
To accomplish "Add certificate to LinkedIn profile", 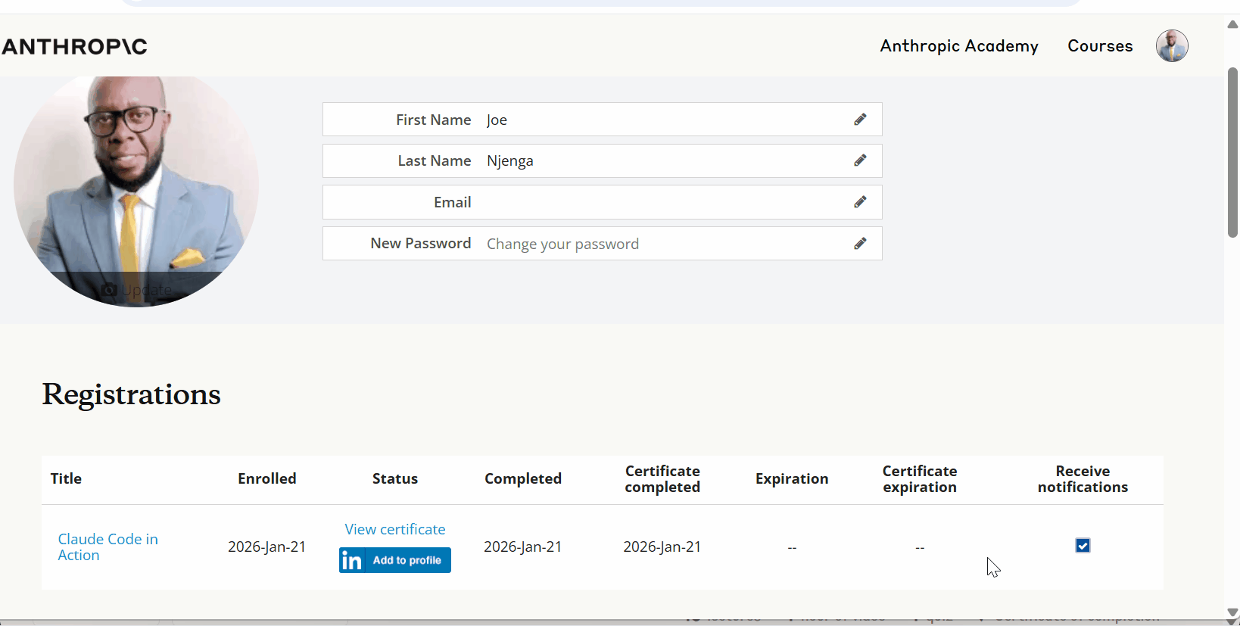I will click(395, 560).
